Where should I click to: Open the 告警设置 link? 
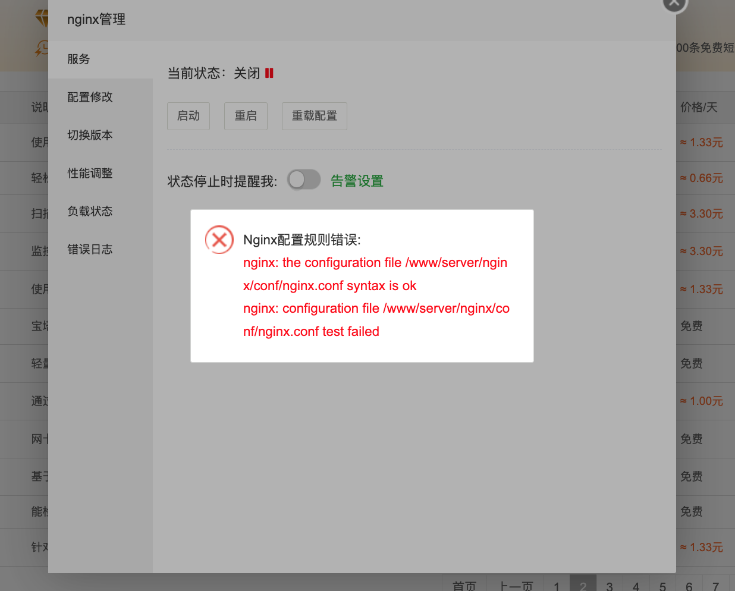coord(357,181)
